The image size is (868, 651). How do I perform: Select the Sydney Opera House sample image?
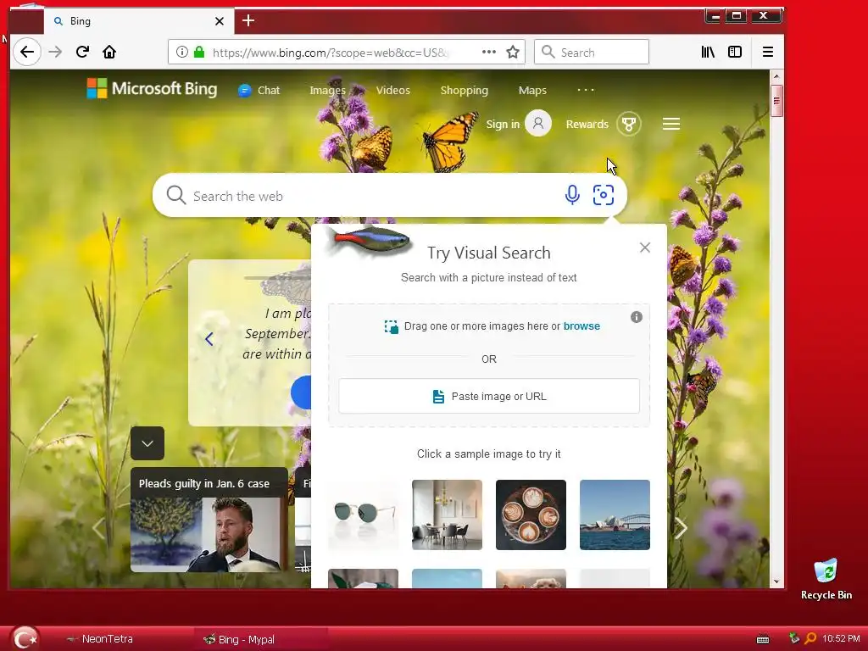click(x=615, y=515)
